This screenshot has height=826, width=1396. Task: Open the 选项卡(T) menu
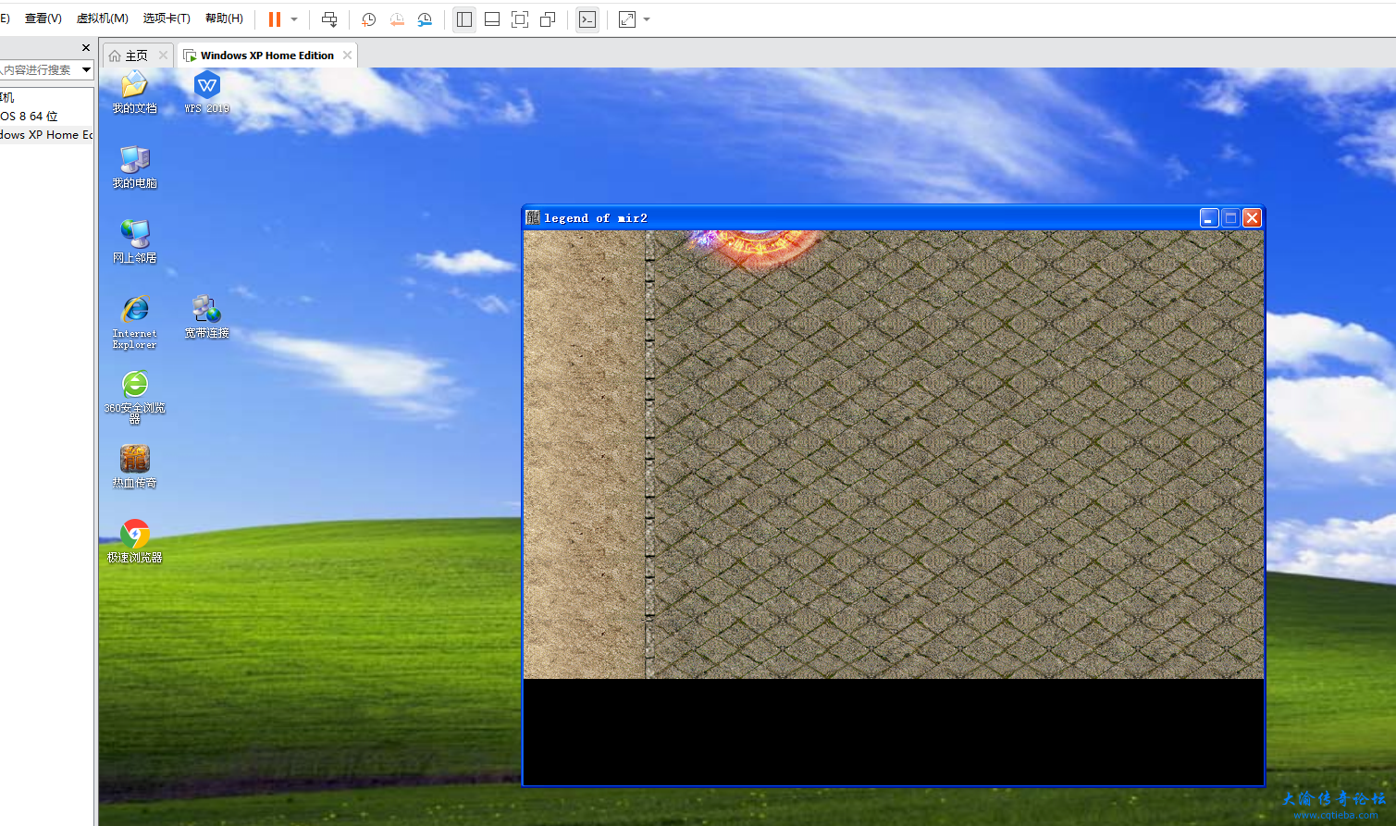(167, 18)
